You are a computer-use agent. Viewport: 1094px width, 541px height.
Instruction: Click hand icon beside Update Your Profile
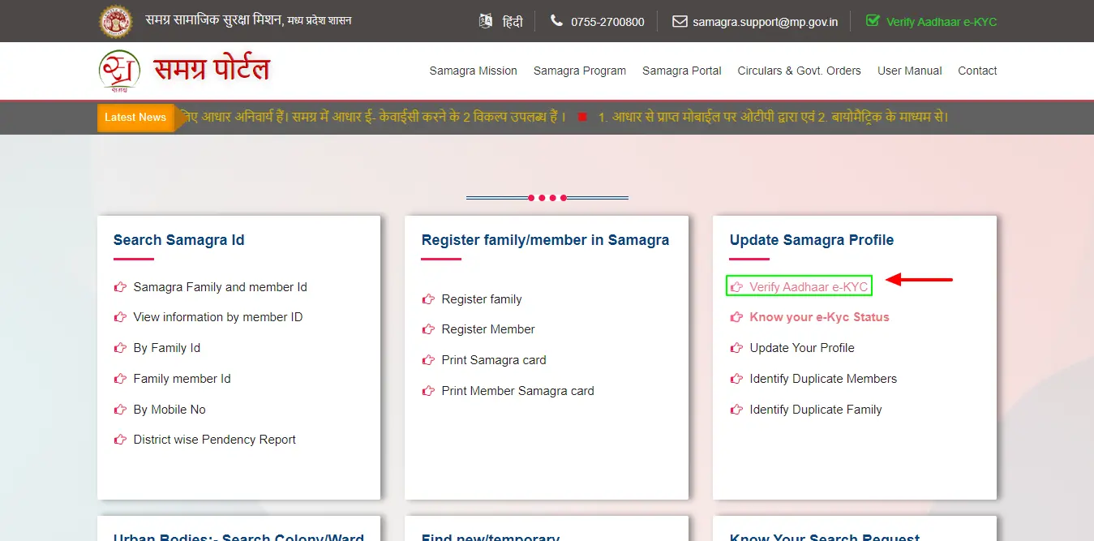[736, 348]
